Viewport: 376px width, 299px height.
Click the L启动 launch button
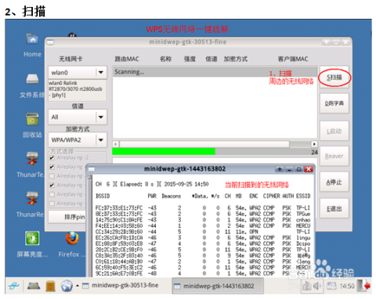coord(334,131)
